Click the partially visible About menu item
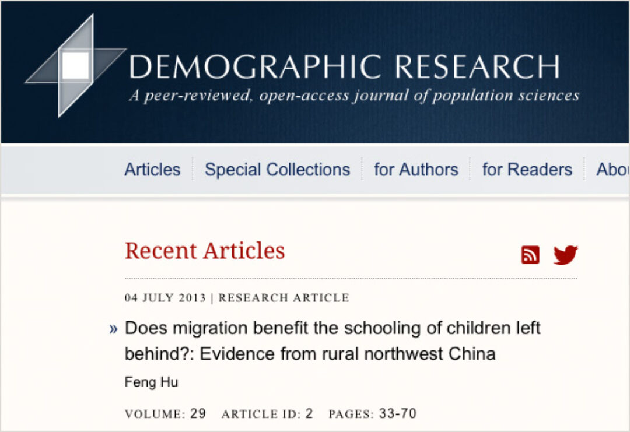The image size is (630, 432). click(612, 170)
